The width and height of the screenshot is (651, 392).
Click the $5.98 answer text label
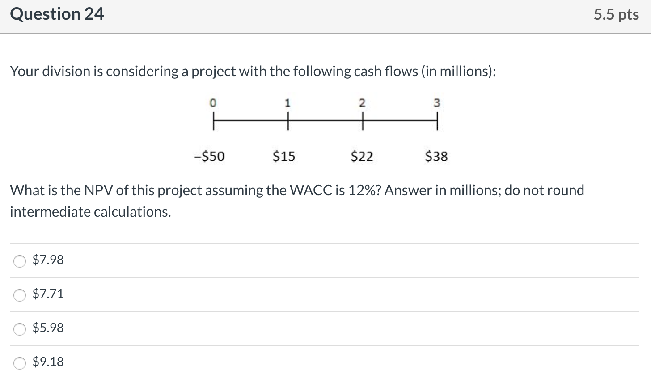pyautogui.click(x=48, y=328)
